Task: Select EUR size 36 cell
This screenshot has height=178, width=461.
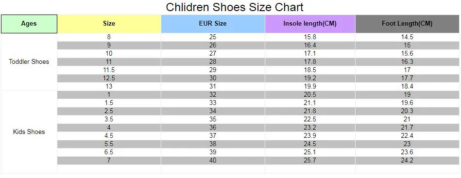Action: pos(213,127)
